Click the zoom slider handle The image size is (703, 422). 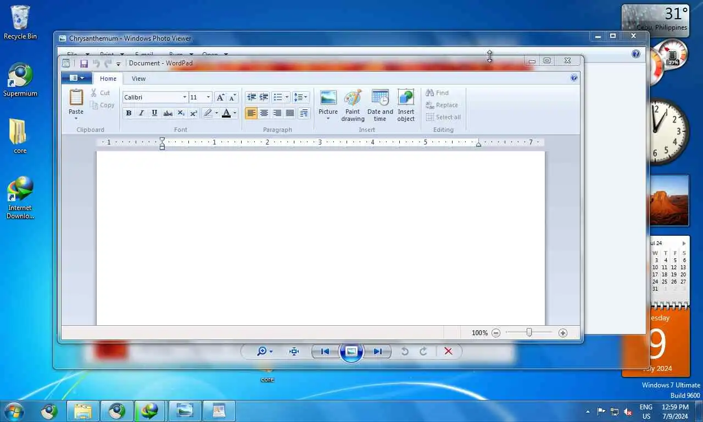(529, 332)
